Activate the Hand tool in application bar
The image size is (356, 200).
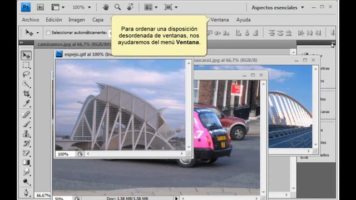tap(106, 7)
